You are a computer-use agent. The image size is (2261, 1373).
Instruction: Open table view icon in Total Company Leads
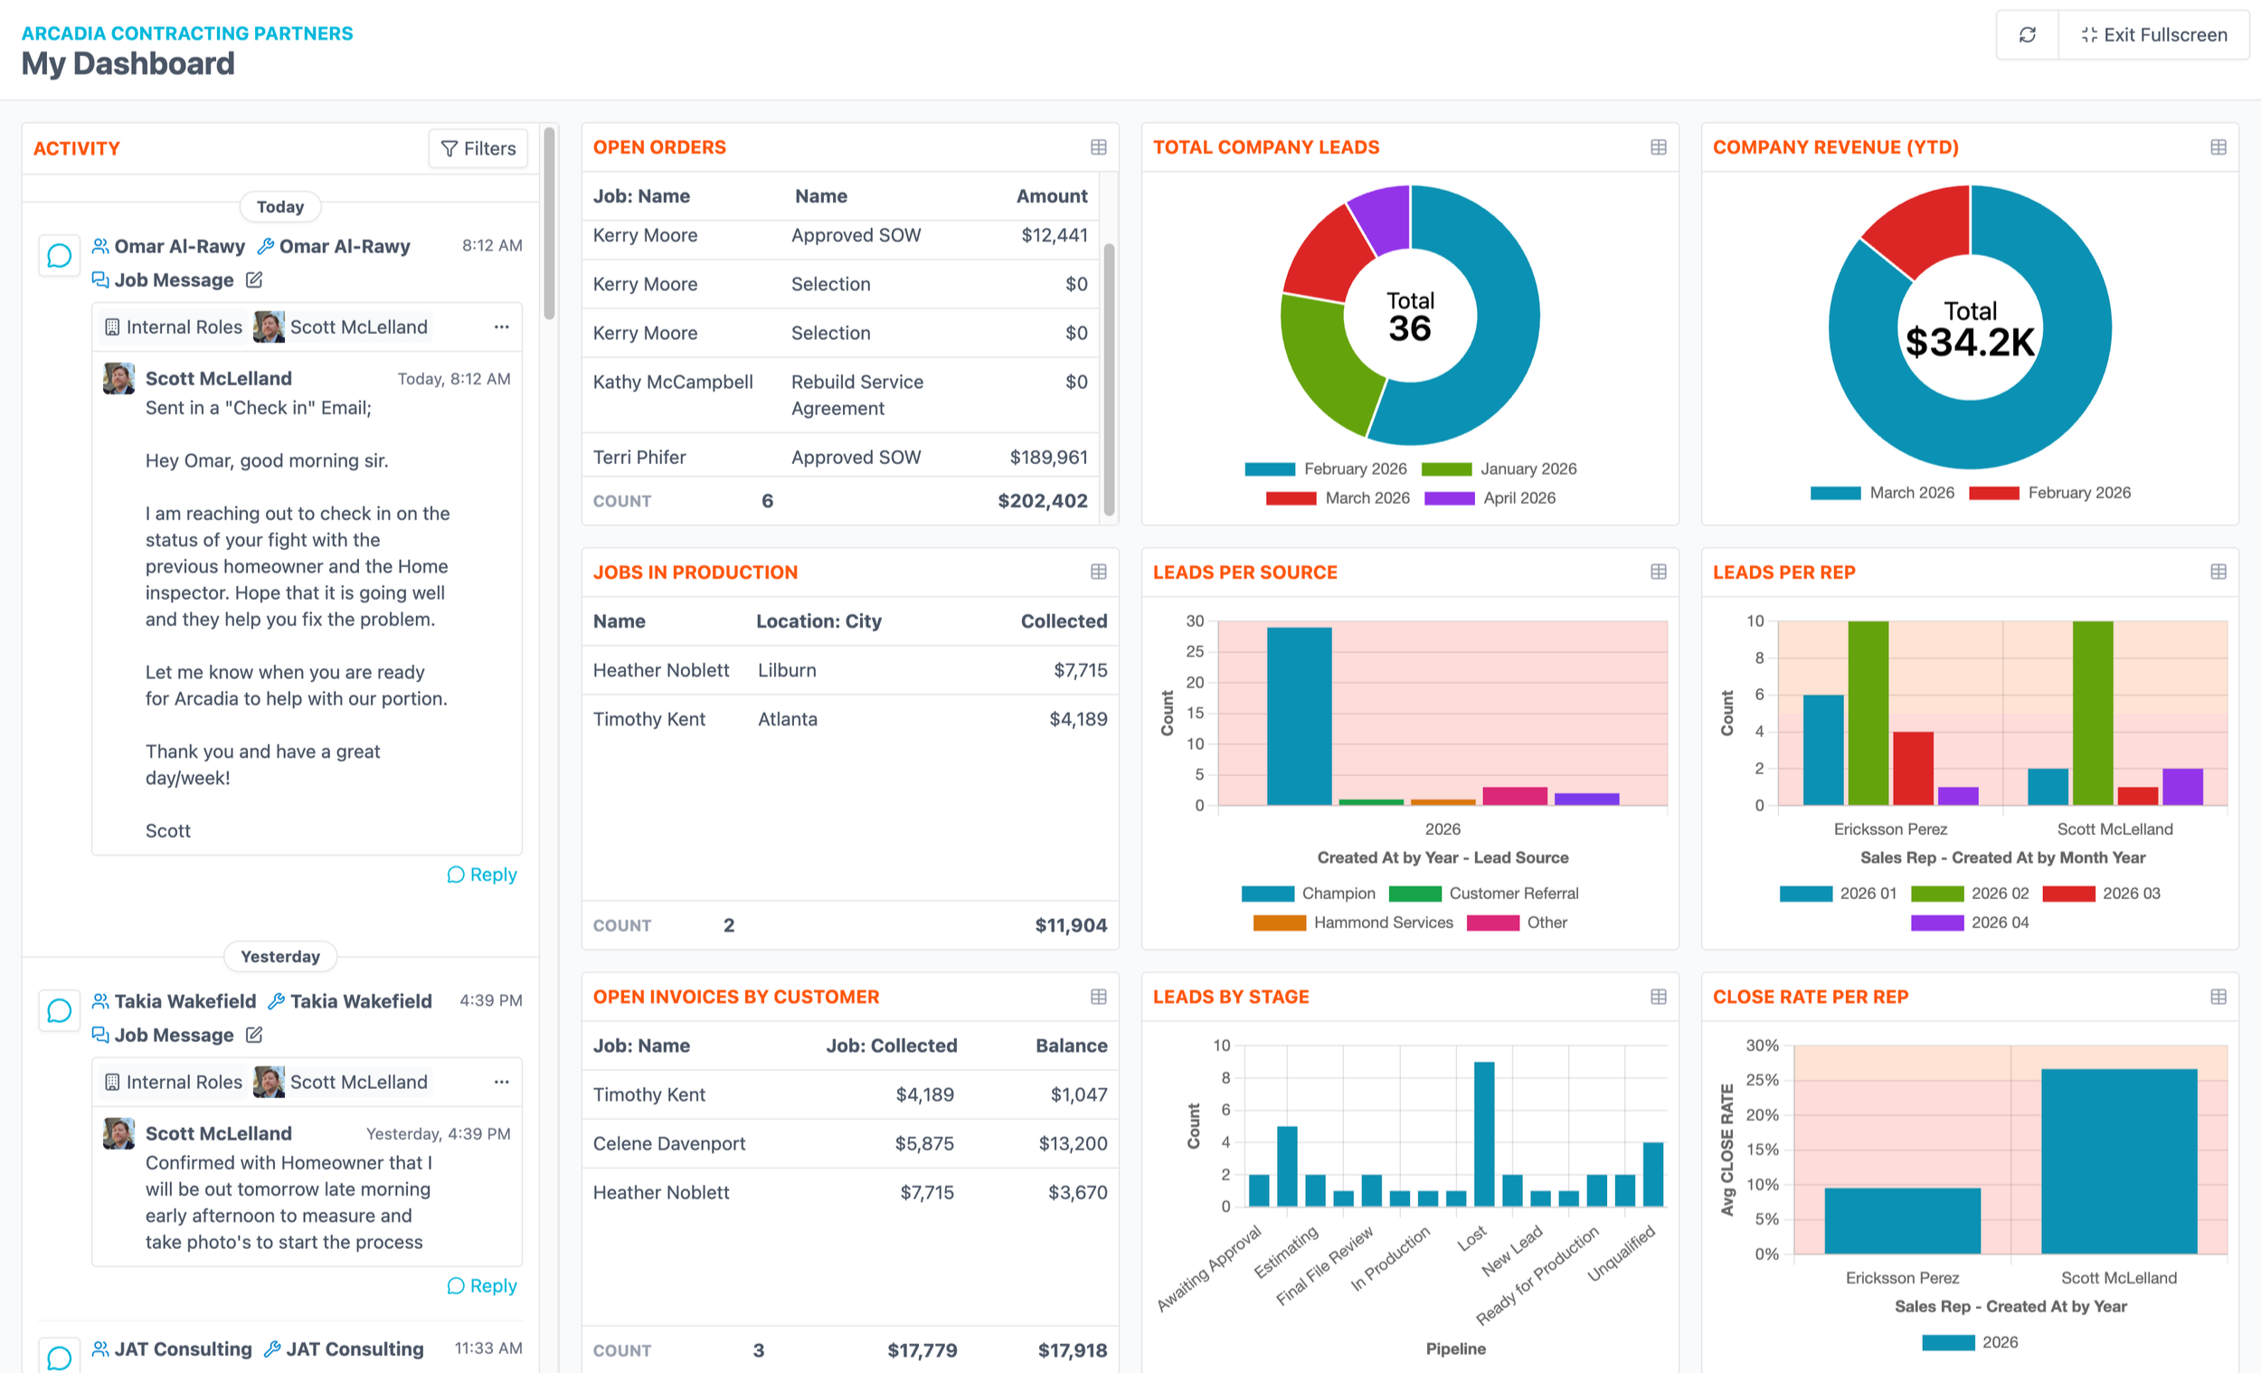[x=1657, y=147]
